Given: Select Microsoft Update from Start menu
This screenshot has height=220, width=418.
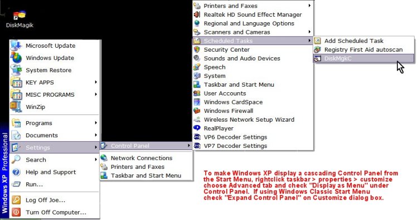Looking at the screenshot, I should (55, 46).
